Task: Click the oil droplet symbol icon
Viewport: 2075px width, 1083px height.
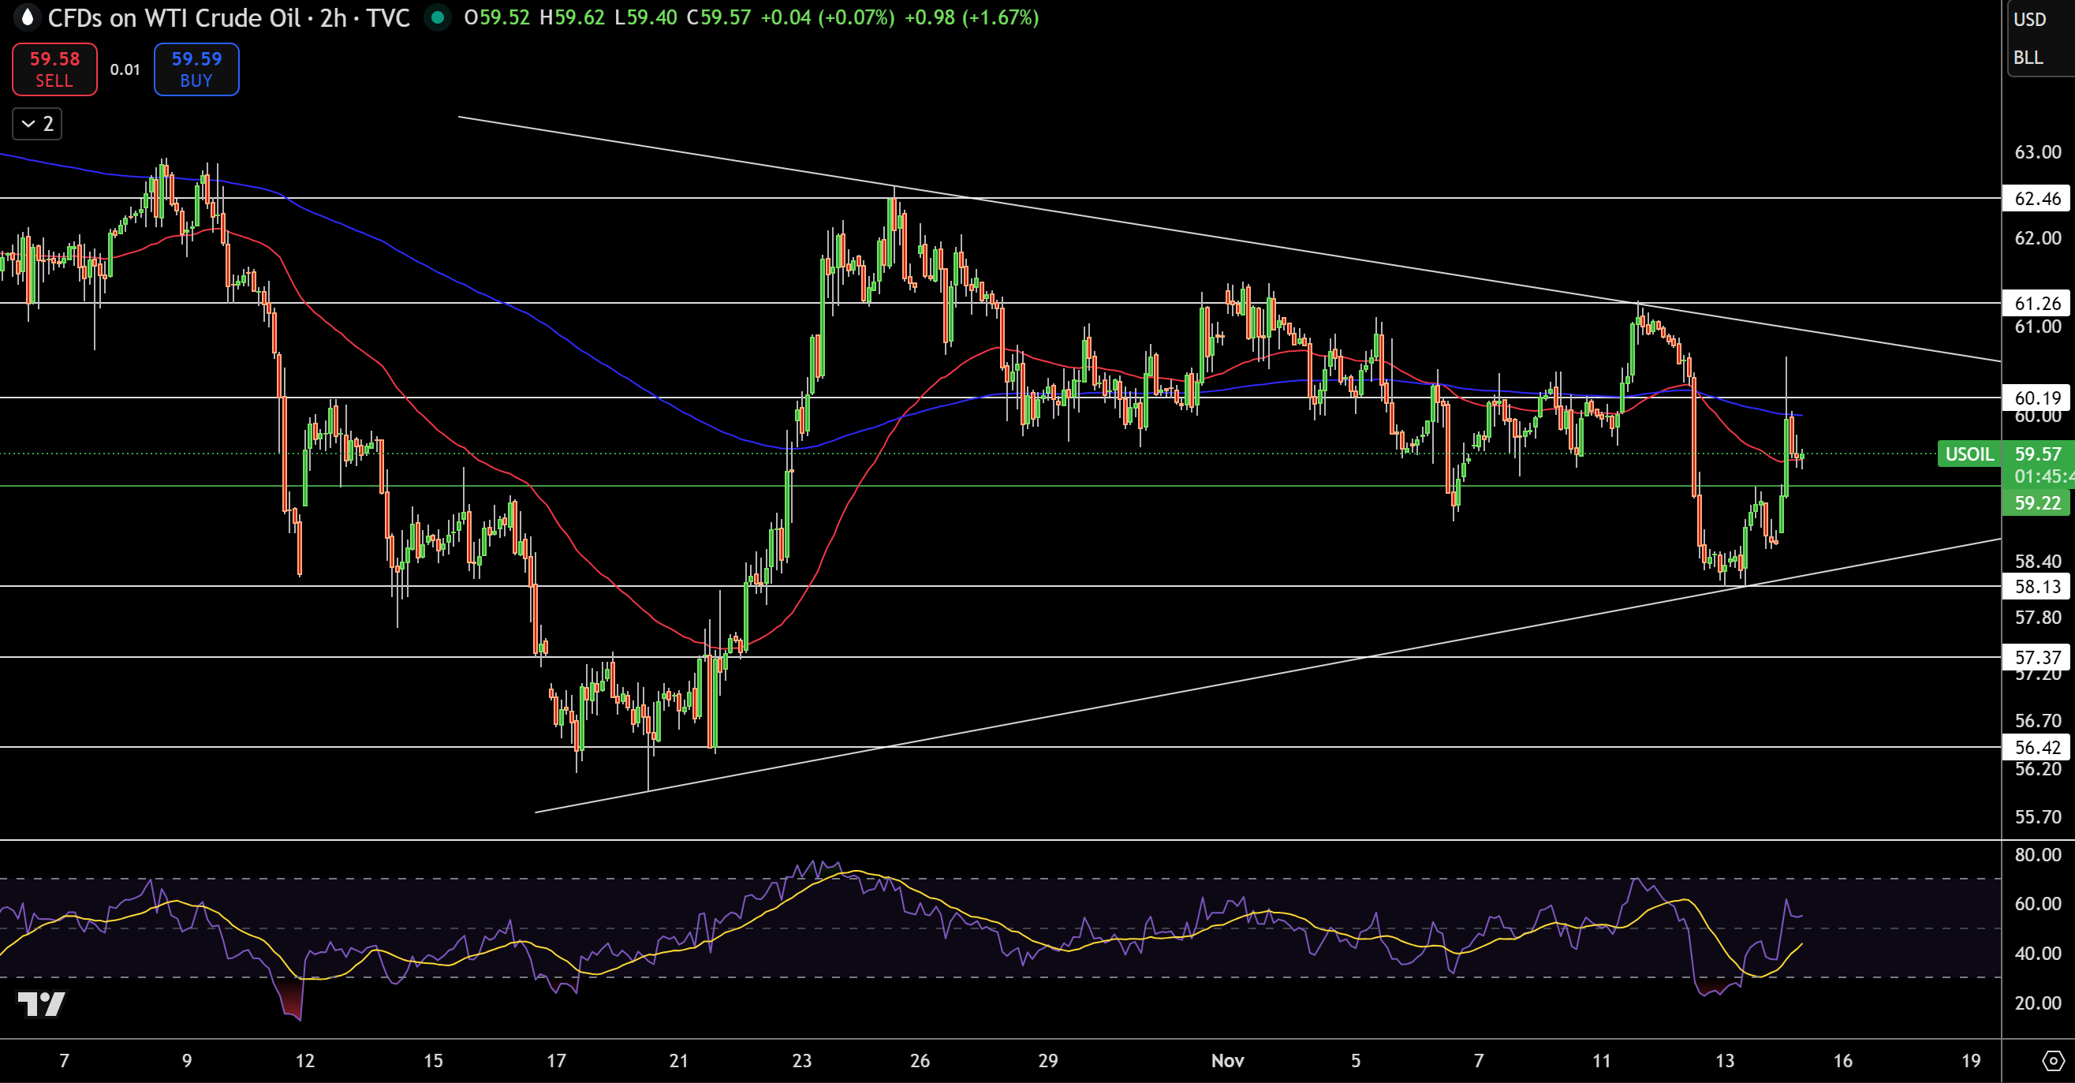Action: click(27, 17)
